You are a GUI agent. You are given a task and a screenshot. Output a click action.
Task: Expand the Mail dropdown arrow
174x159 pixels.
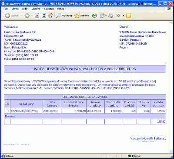point(106,16)
